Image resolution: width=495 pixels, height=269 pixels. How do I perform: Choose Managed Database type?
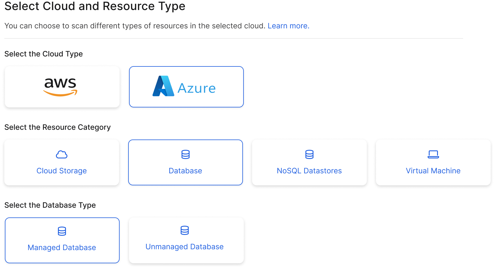[x=62, y=240]
